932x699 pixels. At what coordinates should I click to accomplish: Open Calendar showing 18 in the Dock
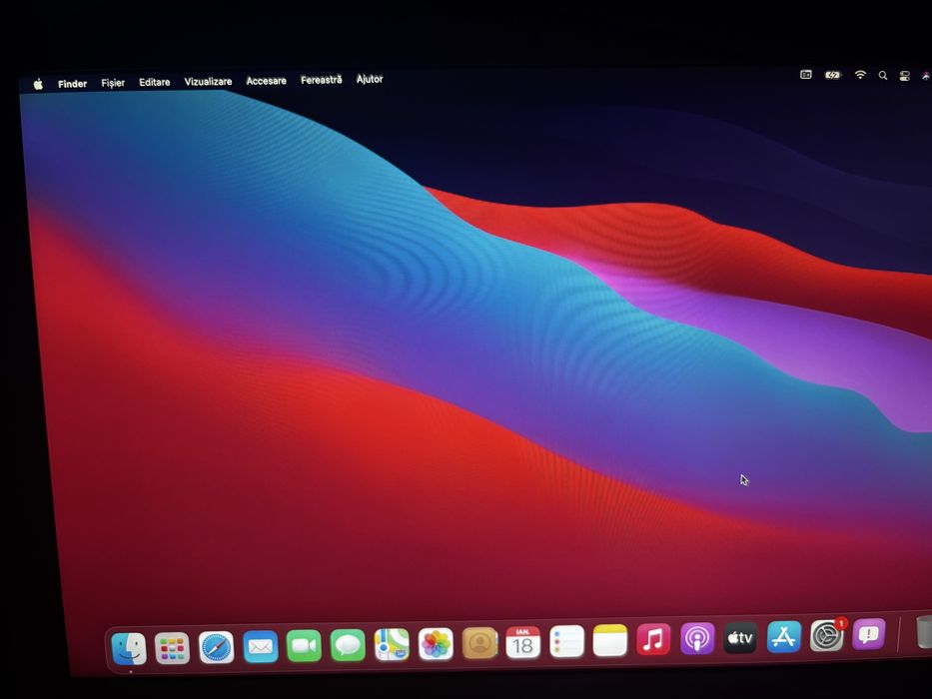pos(523,642)
